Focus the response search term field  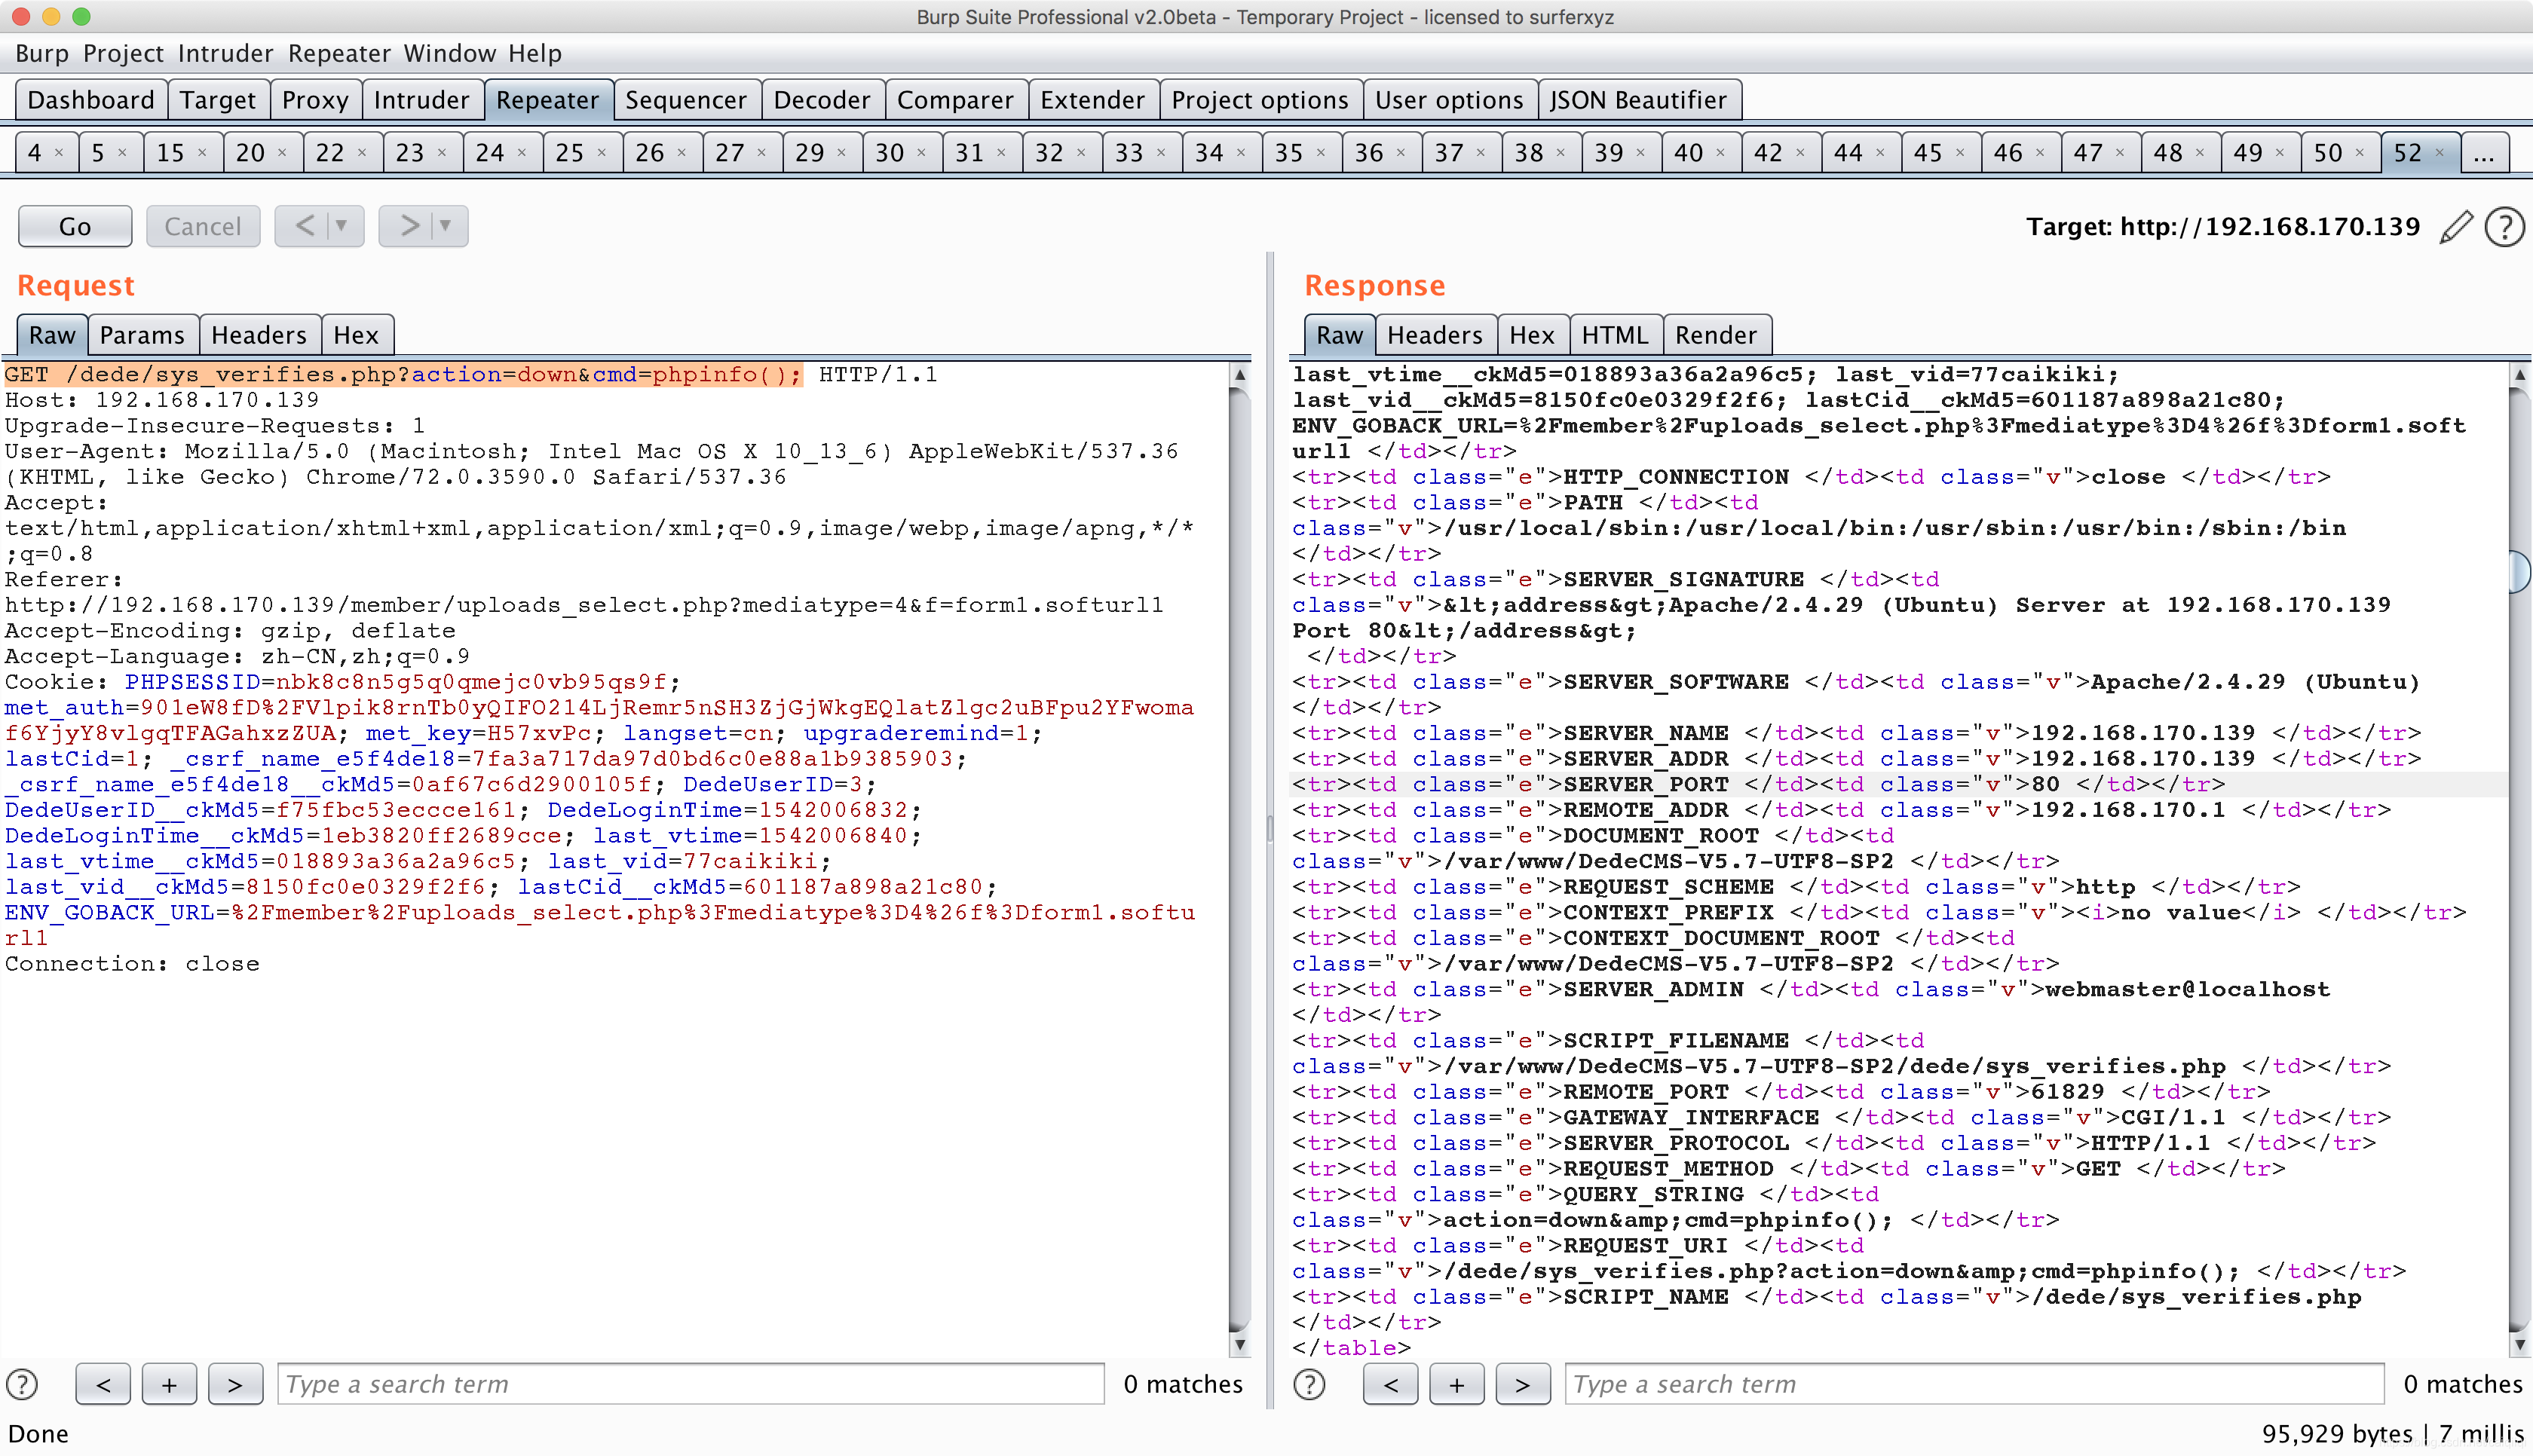1974,1384
